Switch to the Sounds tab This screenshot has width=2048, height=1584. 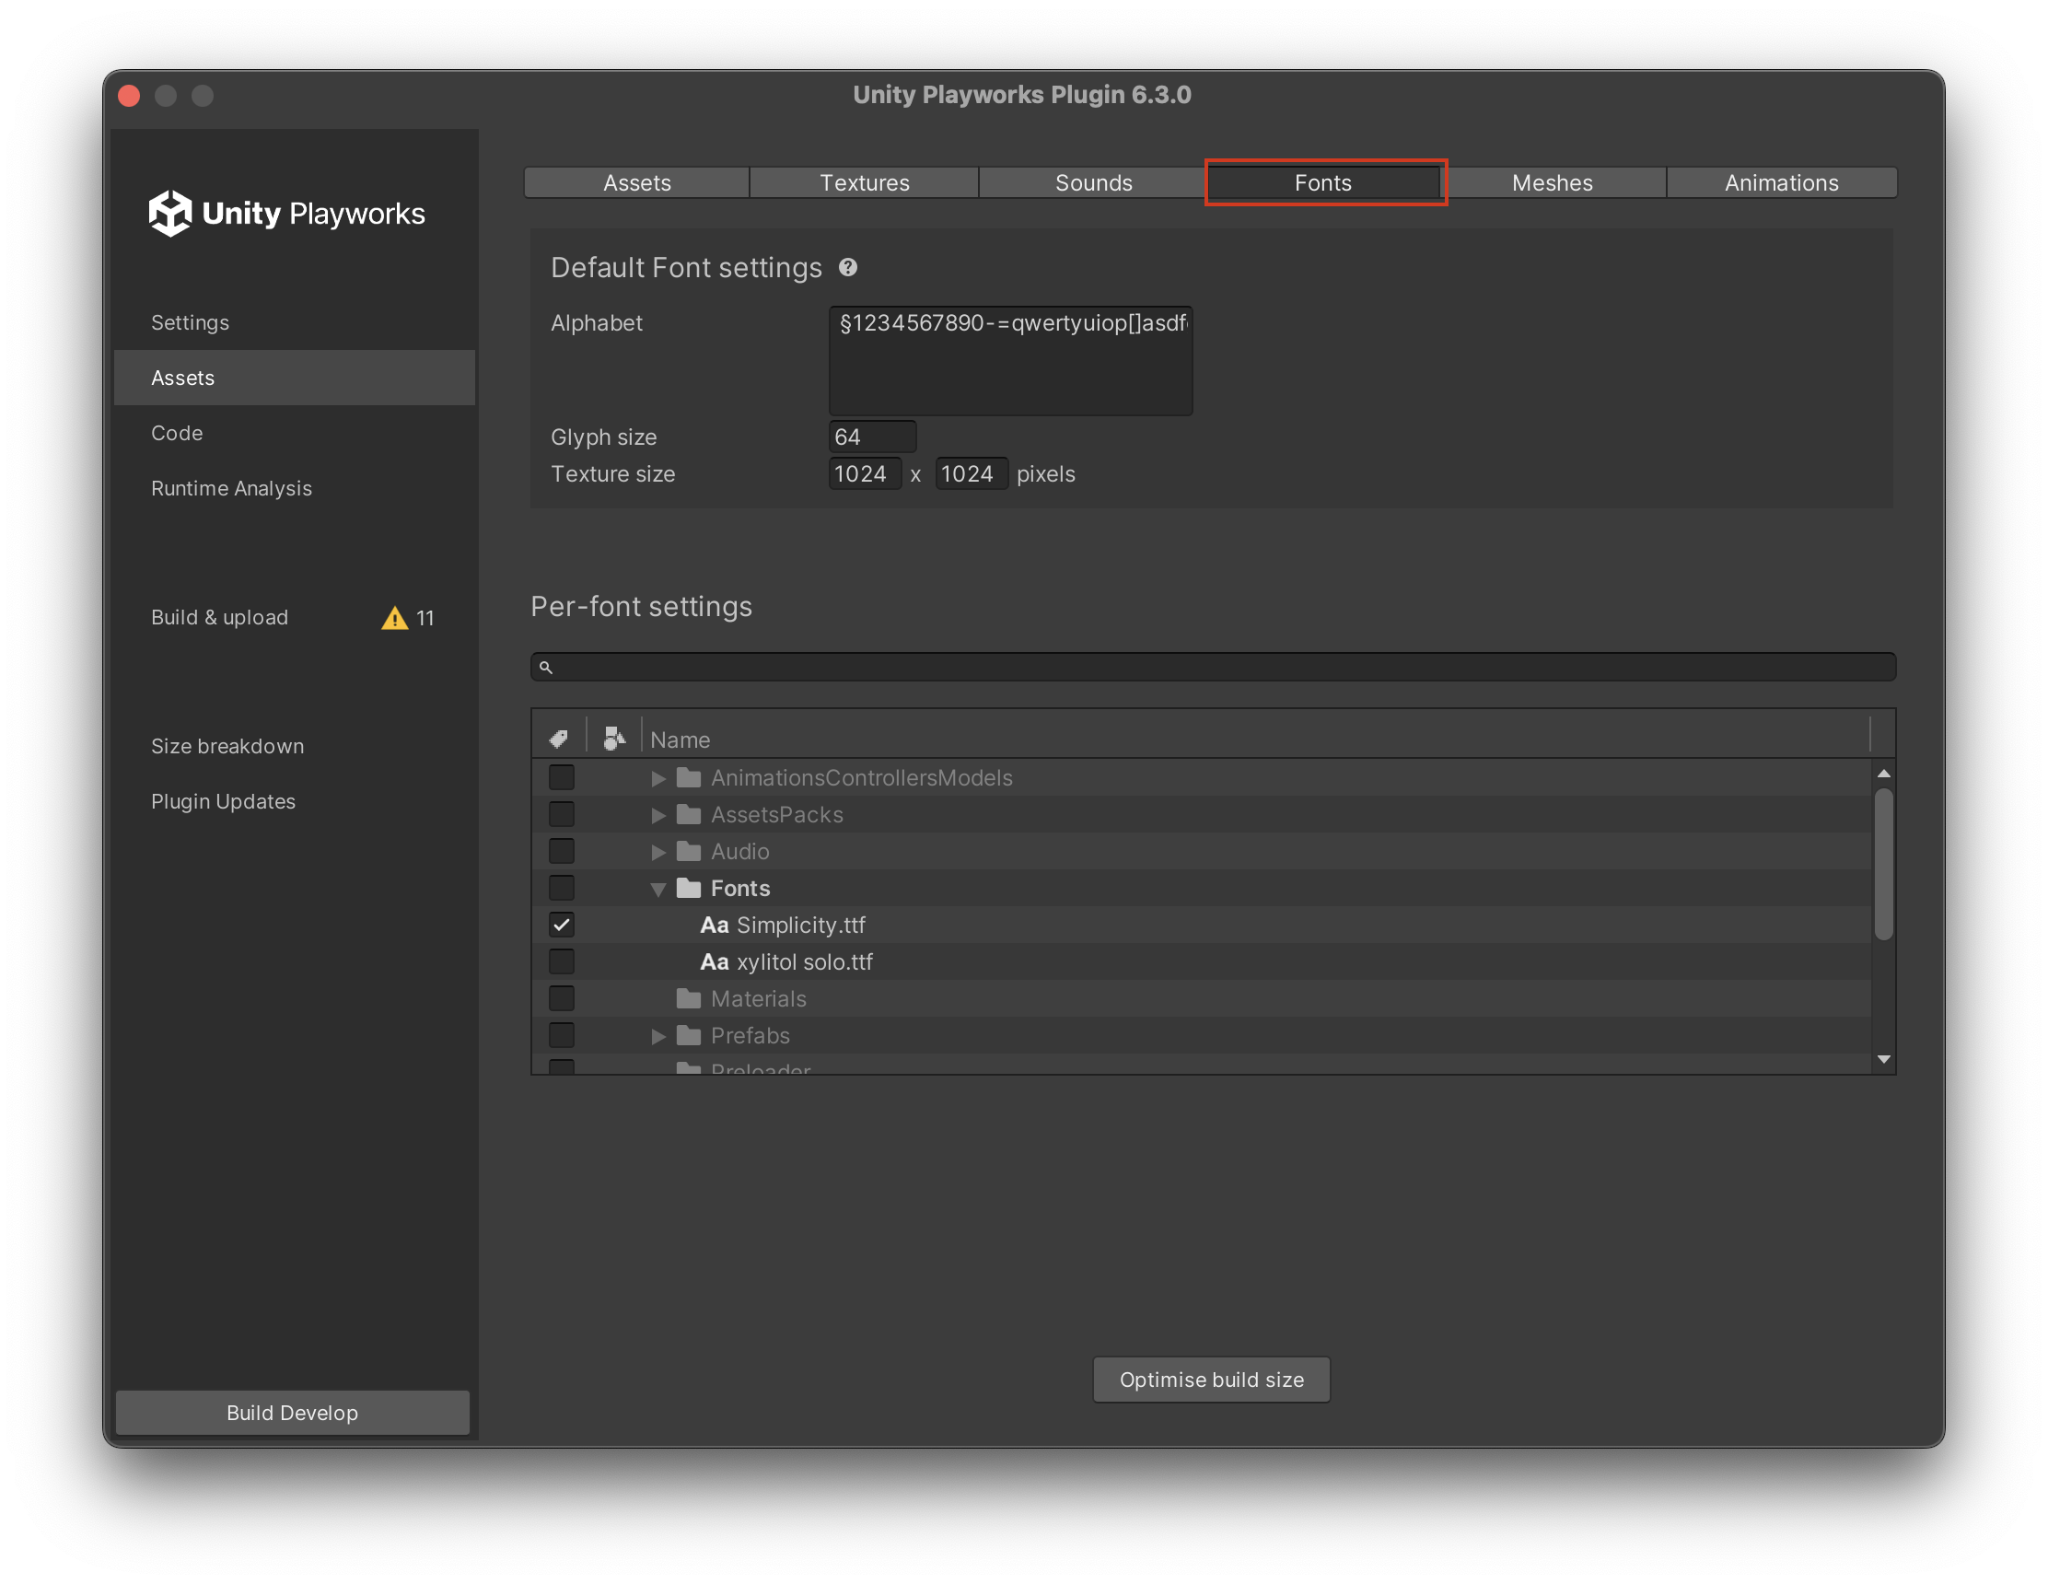click(x=1093, y=182)
